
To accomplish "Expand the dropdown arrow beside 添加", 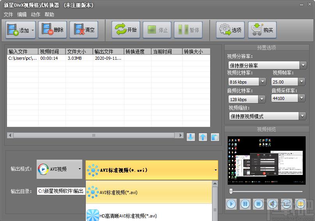I will (33, 30).
